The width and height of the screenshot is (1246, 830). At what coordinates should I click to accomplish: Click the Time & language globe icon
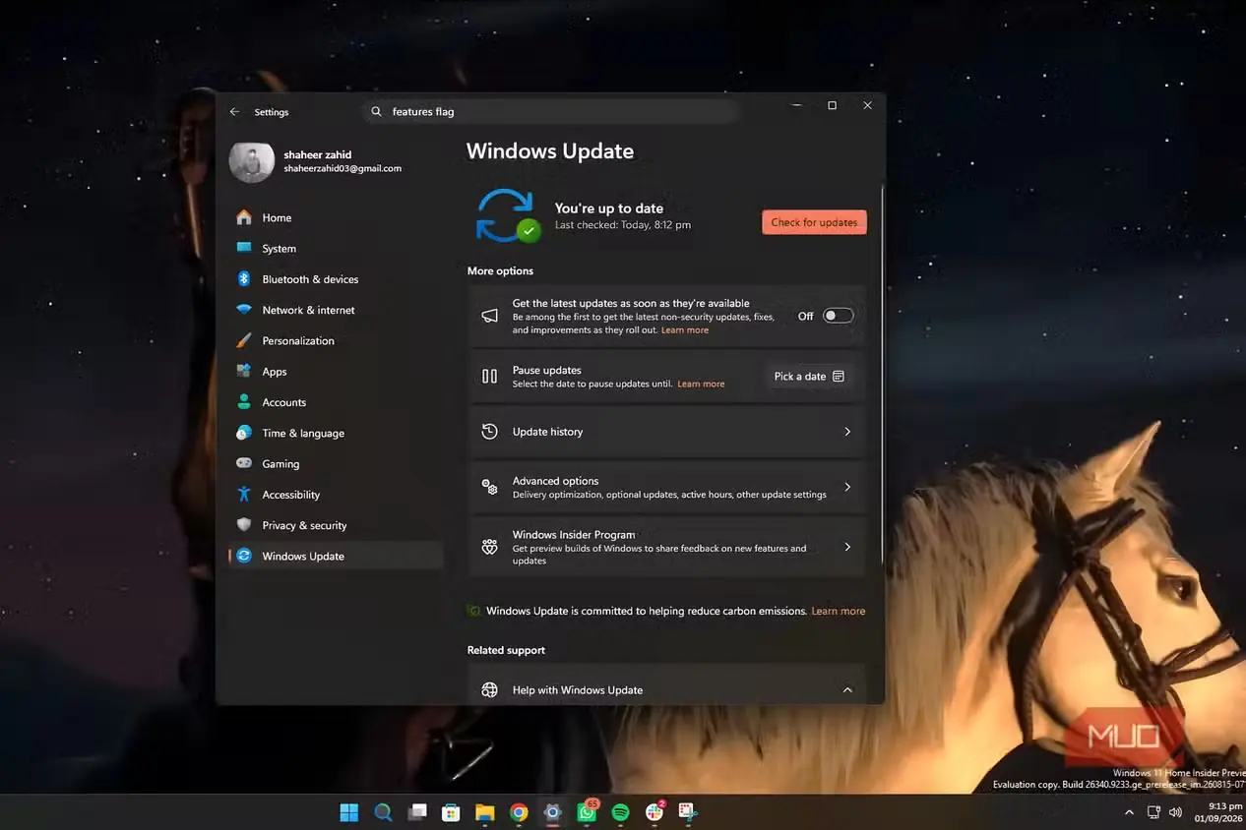coord(244,433)
